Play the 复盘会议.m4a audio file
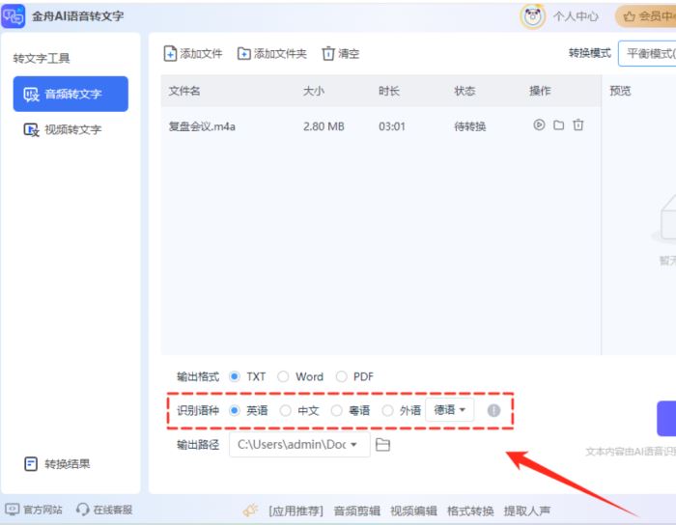 pyautogui.click(x=539, y=124)
